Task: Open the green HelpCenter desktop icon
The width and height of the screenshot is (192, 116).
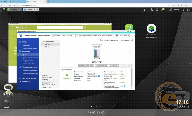Action: [x=129, y=28]
